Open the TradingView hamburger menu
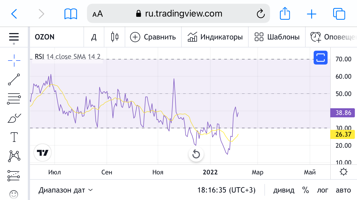Image resolution: width=357 pixels, height=200 pixels. point(14,37)
